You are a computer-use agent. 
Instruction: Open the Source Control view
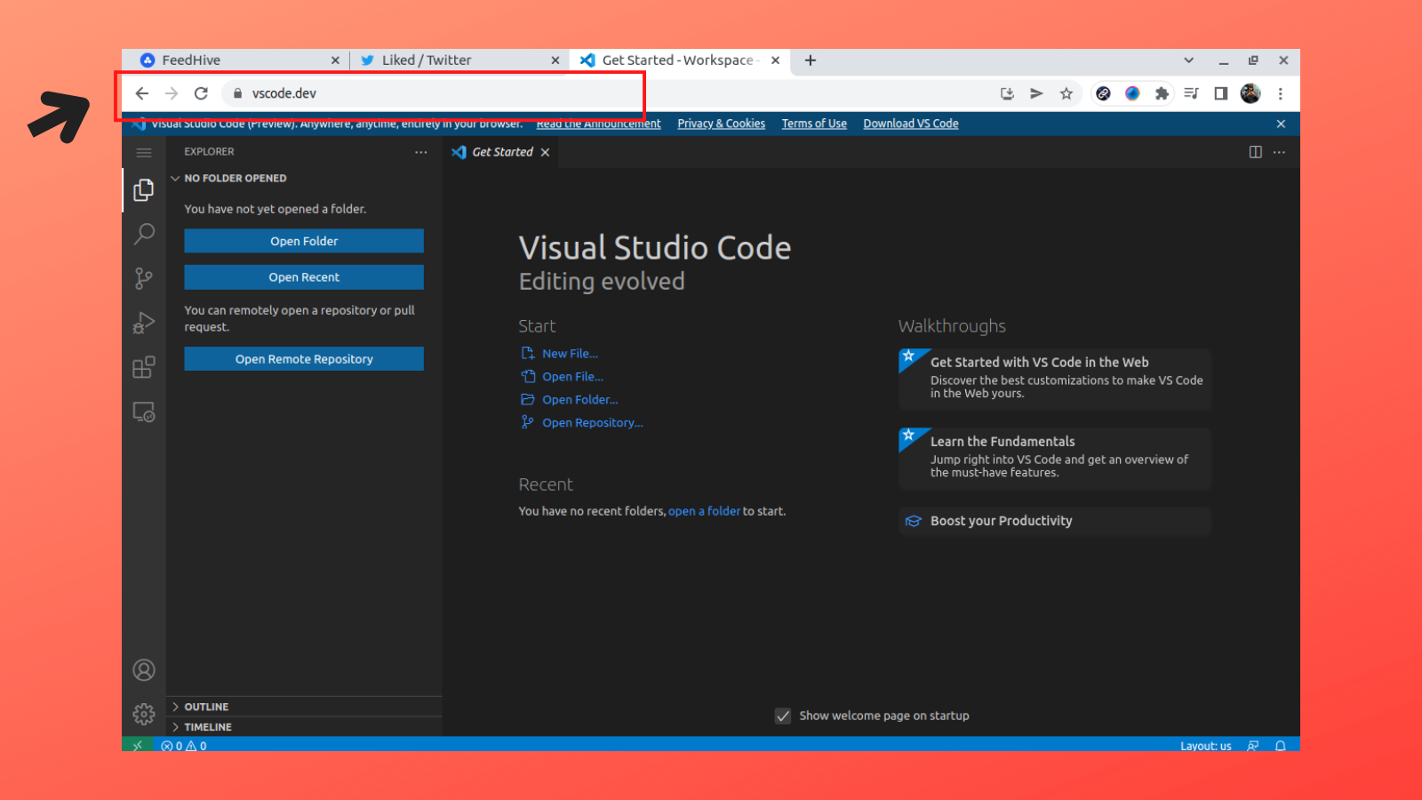[144, 278]
